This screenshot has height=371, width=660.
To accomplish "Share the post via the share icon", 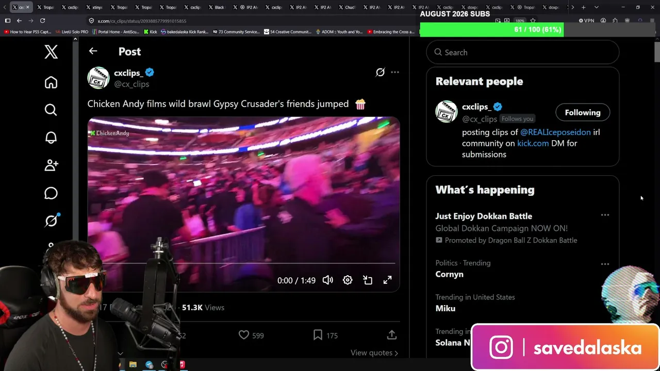I will tap(392, 335).
